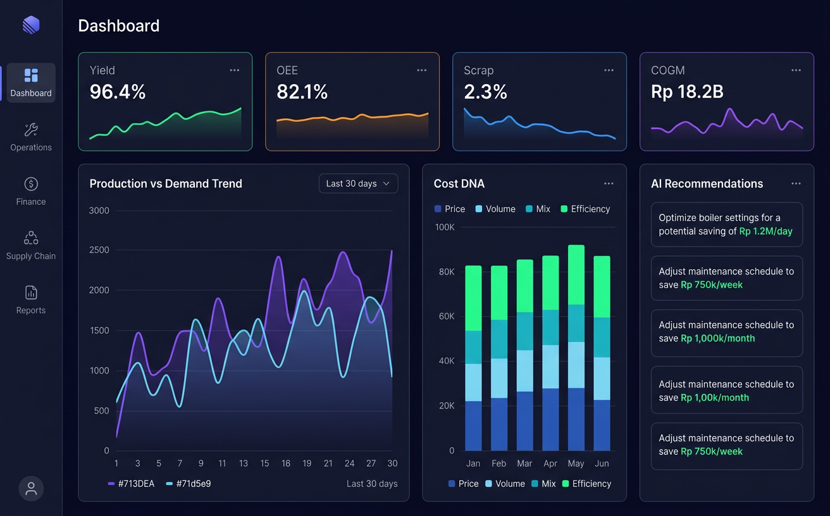The height and width of the screenshot is (516, 830).
Task: Open Finance via the dollar coin icon
Action: [31, 184]
